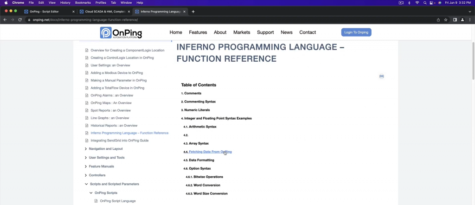This screenshot has width=475, height=205.
Task: Jump to the Comments section
Action: (193, 93)
